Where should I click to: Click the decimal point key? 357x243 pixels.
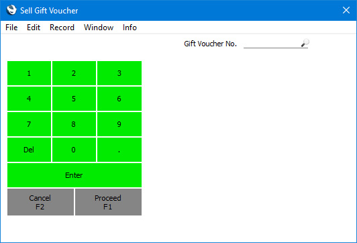tap(119, 150)
